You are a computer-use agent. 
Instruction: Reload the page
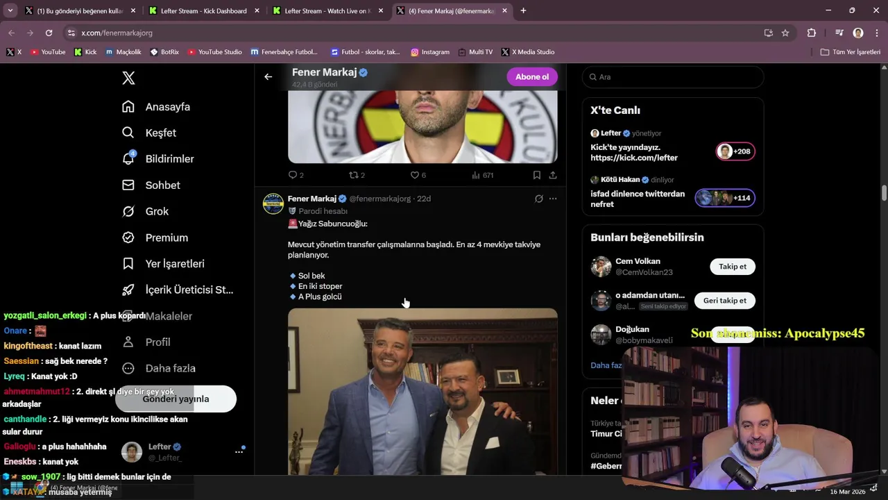point(49,33)
